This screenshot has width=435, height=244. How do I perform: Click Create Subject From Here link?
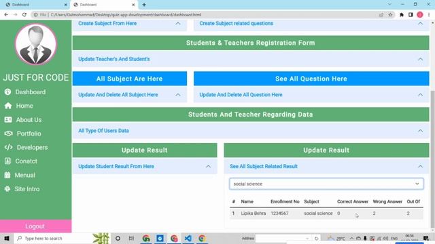[107, 24]
